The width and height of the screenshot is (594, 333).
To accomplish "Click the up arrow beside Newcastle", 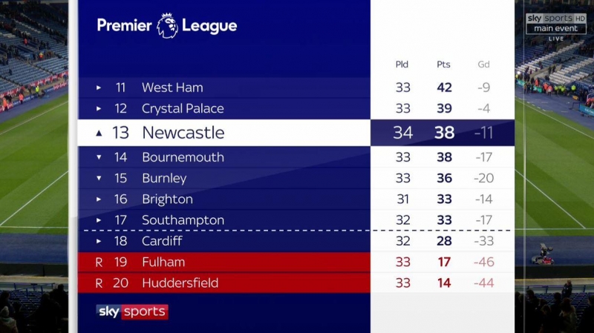I will (x=99, y=133).
